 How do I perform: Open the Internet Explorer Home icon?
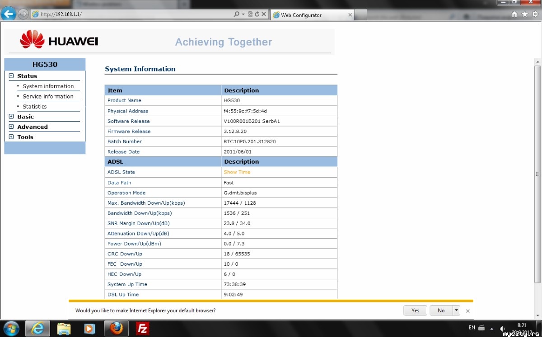pos(514,14)
